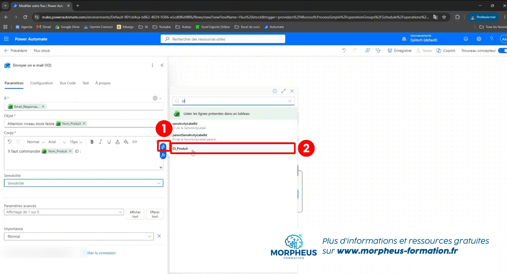Toggle the Nouveau concepteur switch
The image size is (507, 274).
(x=502, y=51)
